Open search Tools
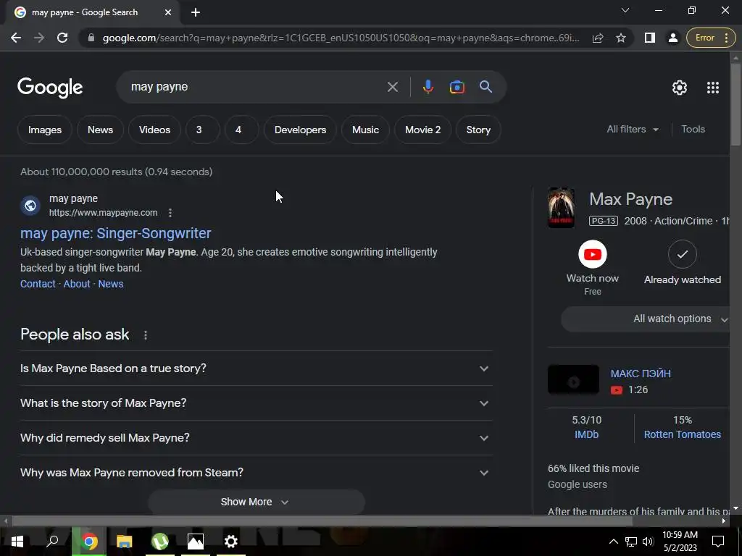742x556 pixels. (x=693, y=129)
